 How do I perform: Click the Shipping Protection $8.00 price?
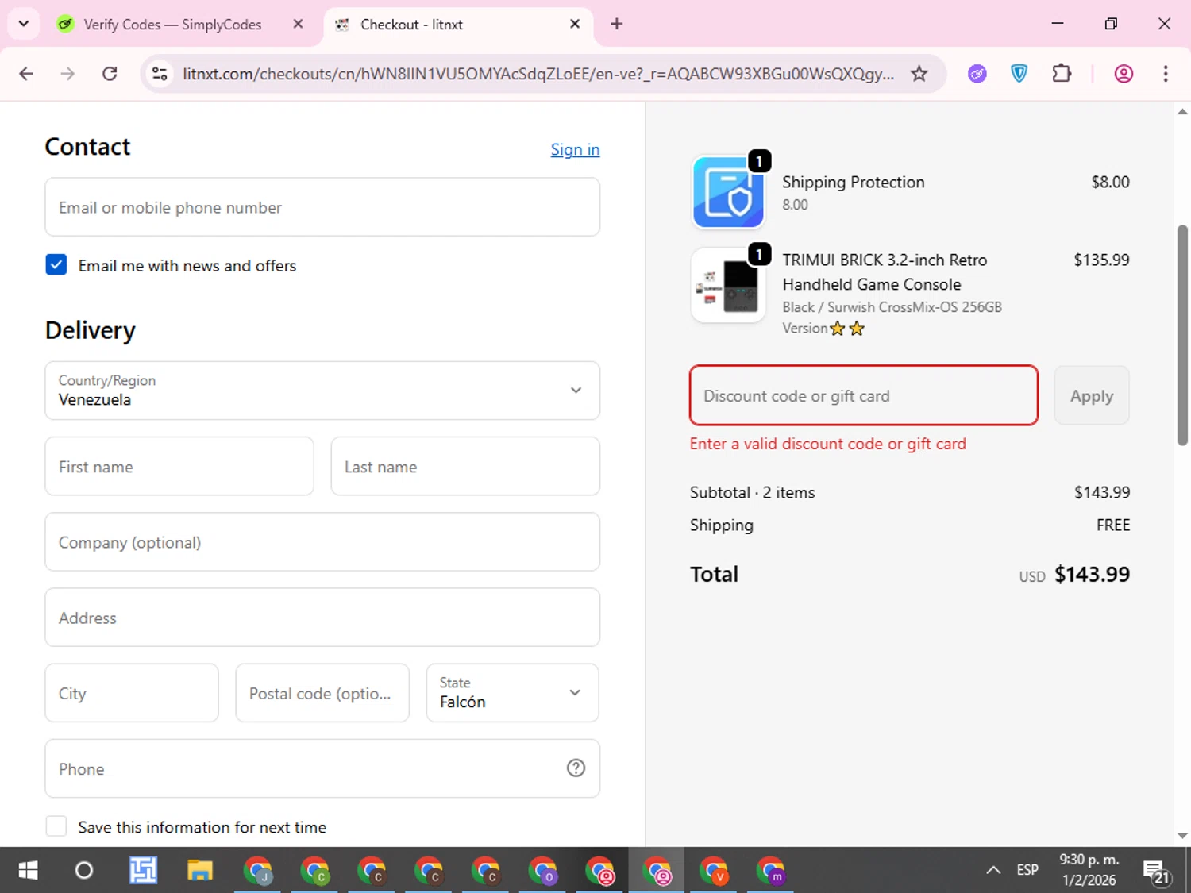[1110, 182]
